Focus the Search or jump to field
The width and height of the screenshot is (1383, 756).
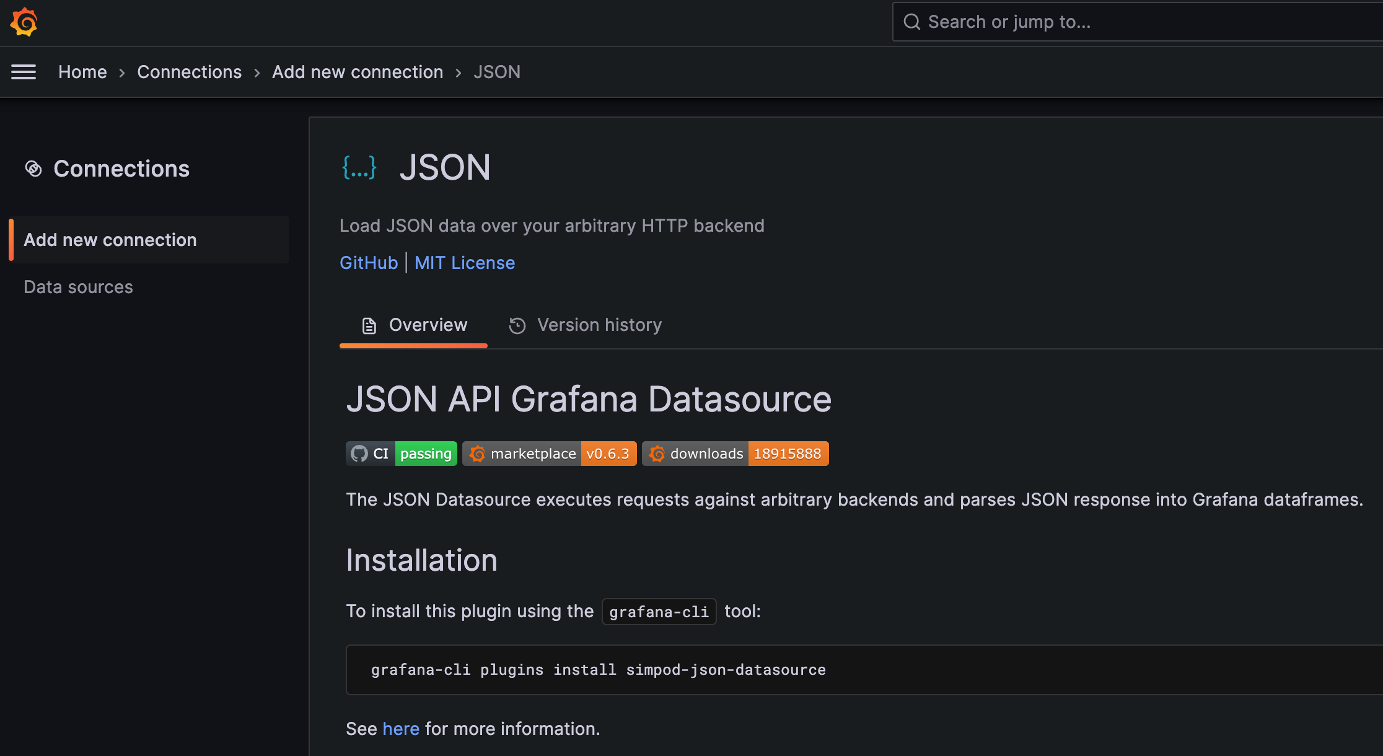coord(1146,22)
